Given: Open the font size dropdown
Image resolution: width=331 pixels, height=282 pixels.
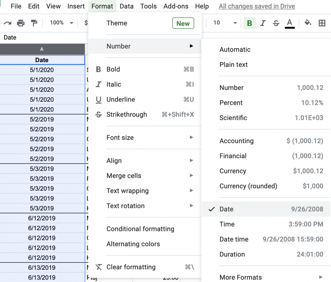Looking at the screenshot, I should pos(225,23).
